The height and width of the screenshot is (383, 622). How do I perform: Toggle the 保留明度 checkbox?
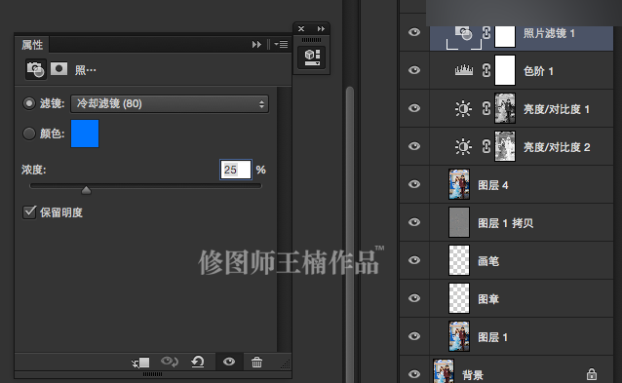click(29, 212)
